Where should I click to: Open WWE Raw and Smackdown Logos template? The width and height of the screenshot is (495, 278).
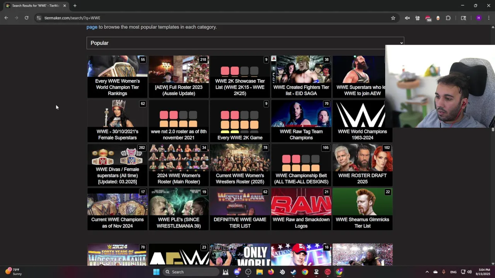point(301,209)
